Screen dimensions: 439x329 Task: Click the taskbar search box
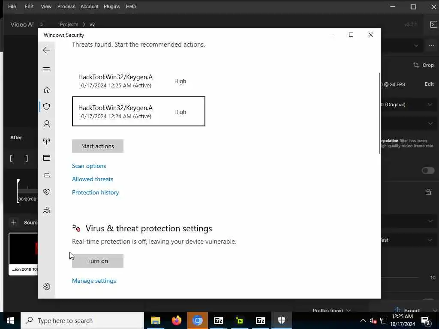pos(82,320)
